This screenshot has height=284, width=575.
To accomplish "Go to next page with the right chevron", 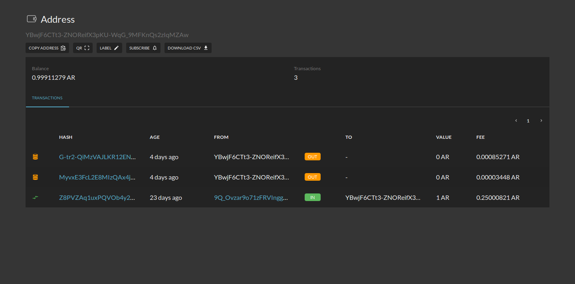I will (x=541, y=120).
